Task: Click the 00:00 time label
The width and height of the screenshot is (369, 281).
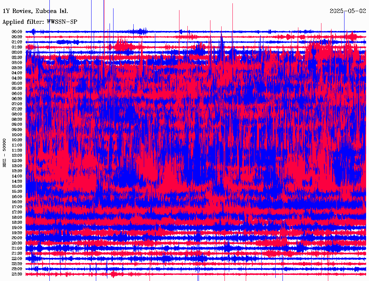Action: pos(17,32)
